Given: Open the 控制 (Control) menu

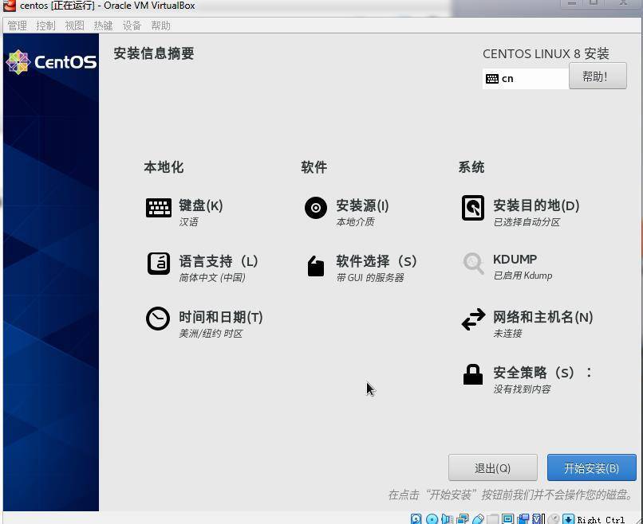Looking at the screenshot, I should pos(45,25).
